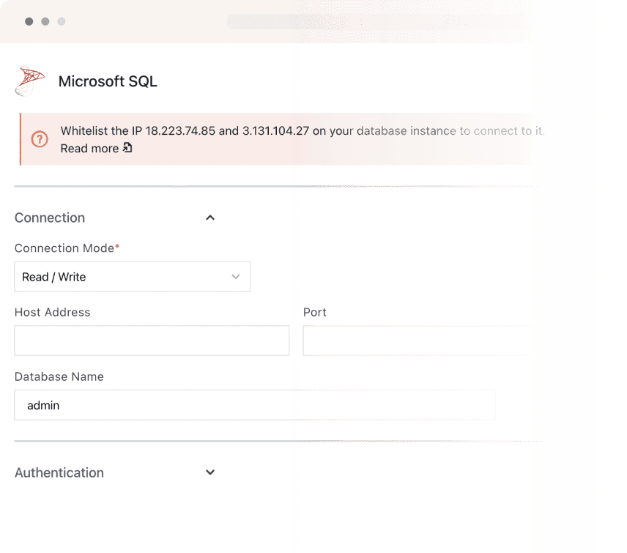This screenshot has width=627, height=553.
Task: Click the Connection section heading
Action: (49, 218)
